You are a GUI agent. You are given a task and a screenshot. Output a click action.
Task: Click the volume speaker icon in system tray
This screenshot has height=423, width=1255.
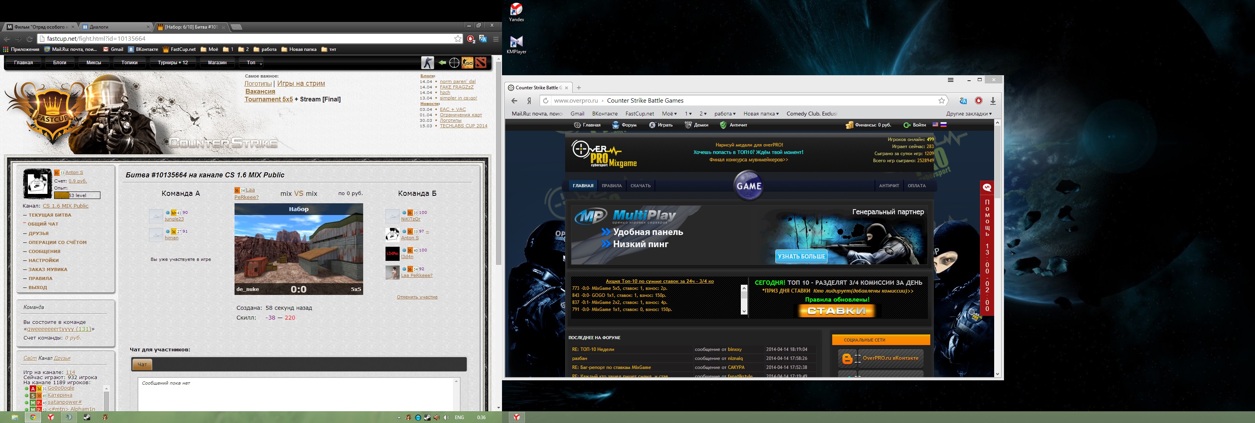tap(446, 418)
